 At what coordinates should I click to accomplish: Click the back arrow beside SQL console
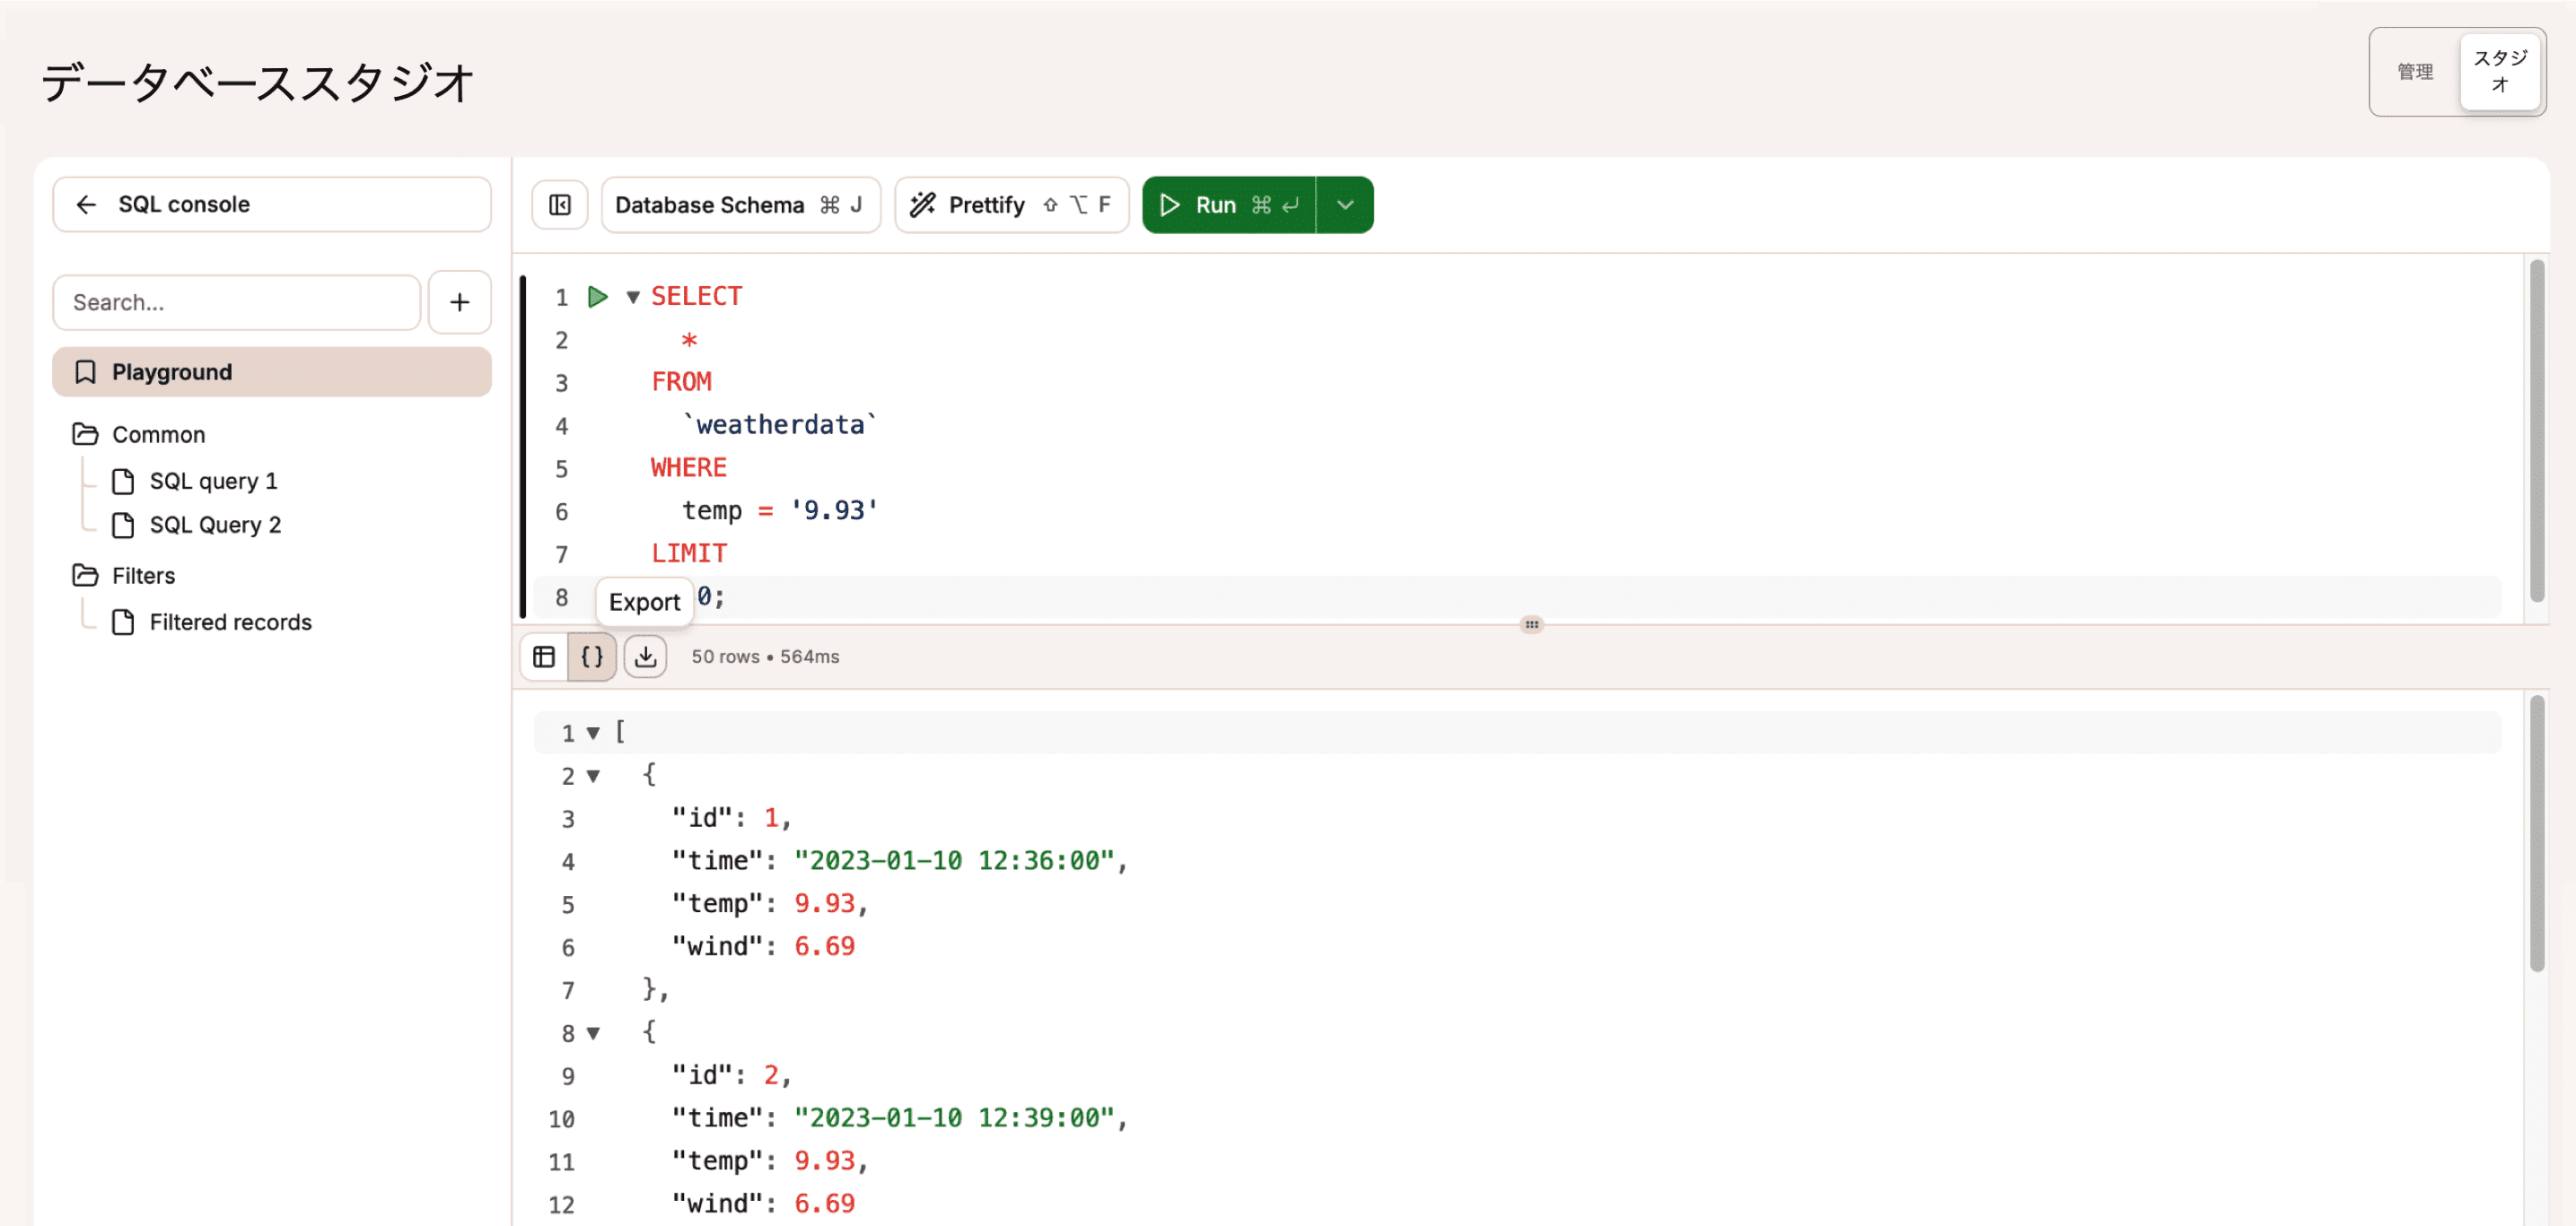[x=87, y=204]
